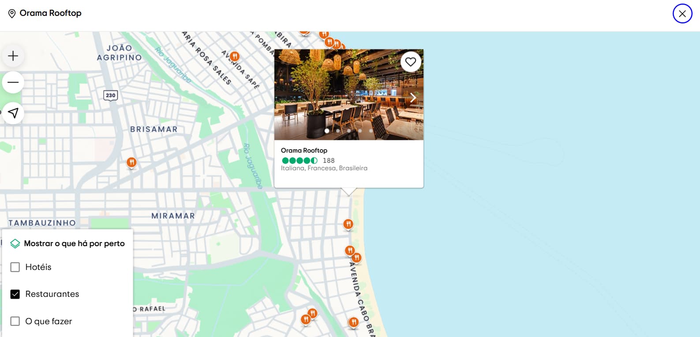Click restaurant pin in Brisamar area
Screen dimensions: 700x337
coord(131,163)
